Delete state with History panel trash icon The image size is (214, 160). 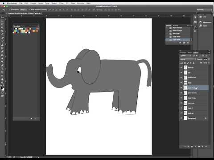pos(188,43)
